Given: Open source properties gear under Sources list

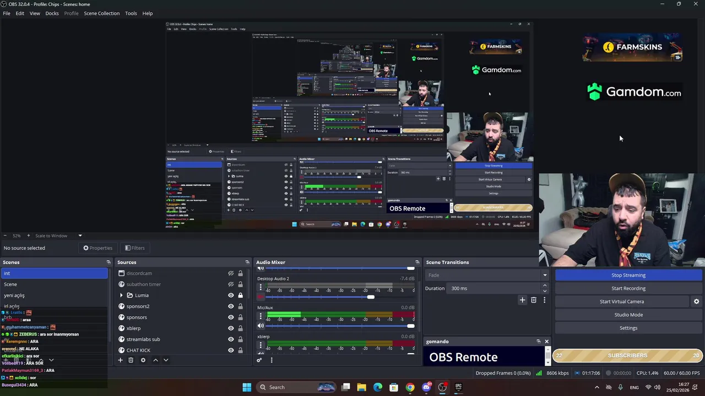Looking at the screenshot, I should (143, 360).
